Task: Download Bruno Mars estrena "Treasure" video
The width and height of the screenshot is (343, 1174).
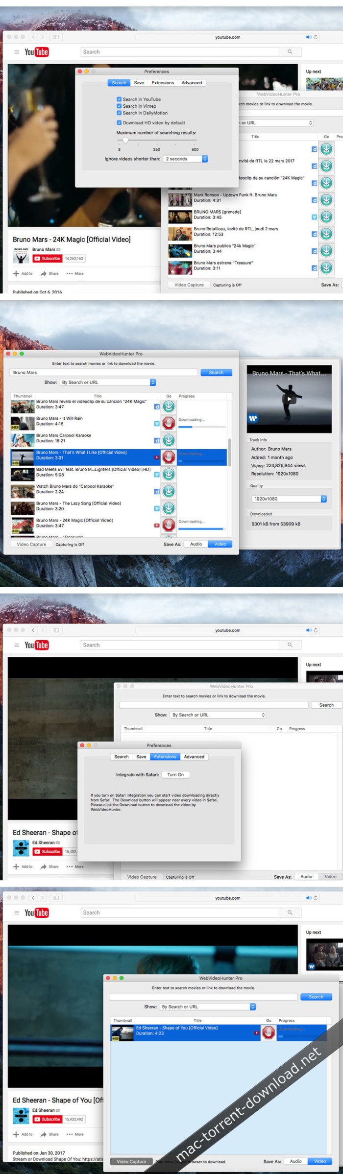Action: coord(326,268)
